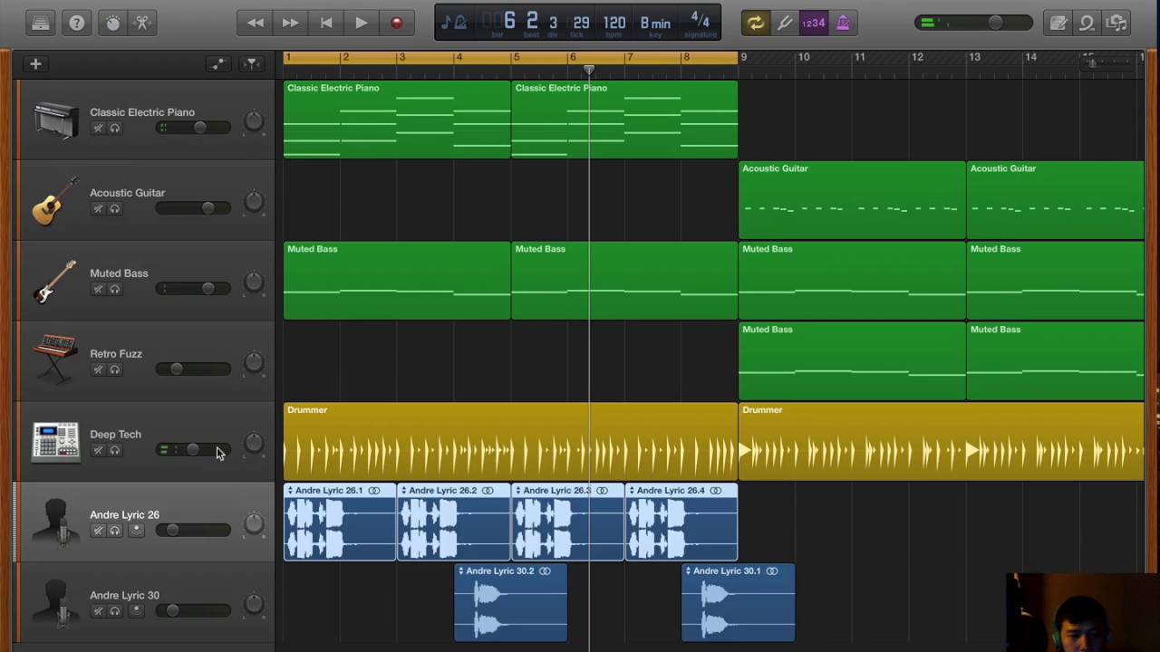Toggle the Metronome click

pyautogui.click(x=843, y=23)
